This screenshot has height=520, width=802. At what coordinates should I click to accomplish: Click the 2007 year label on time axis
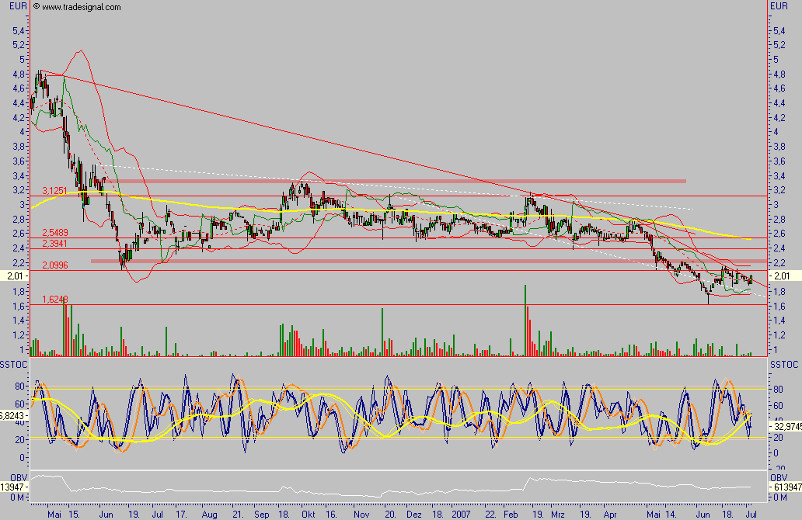click(462, 515)
